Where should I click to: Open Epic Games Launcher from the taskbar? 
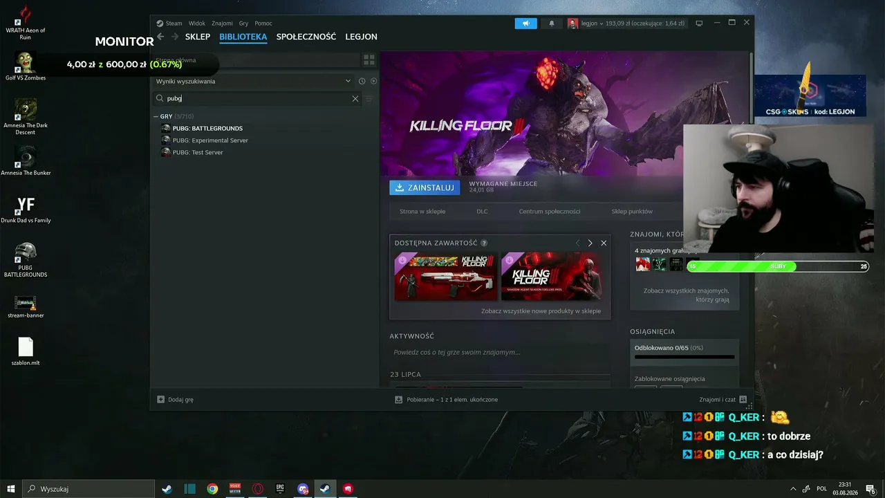pyautogui.click(x=280, y=489)
